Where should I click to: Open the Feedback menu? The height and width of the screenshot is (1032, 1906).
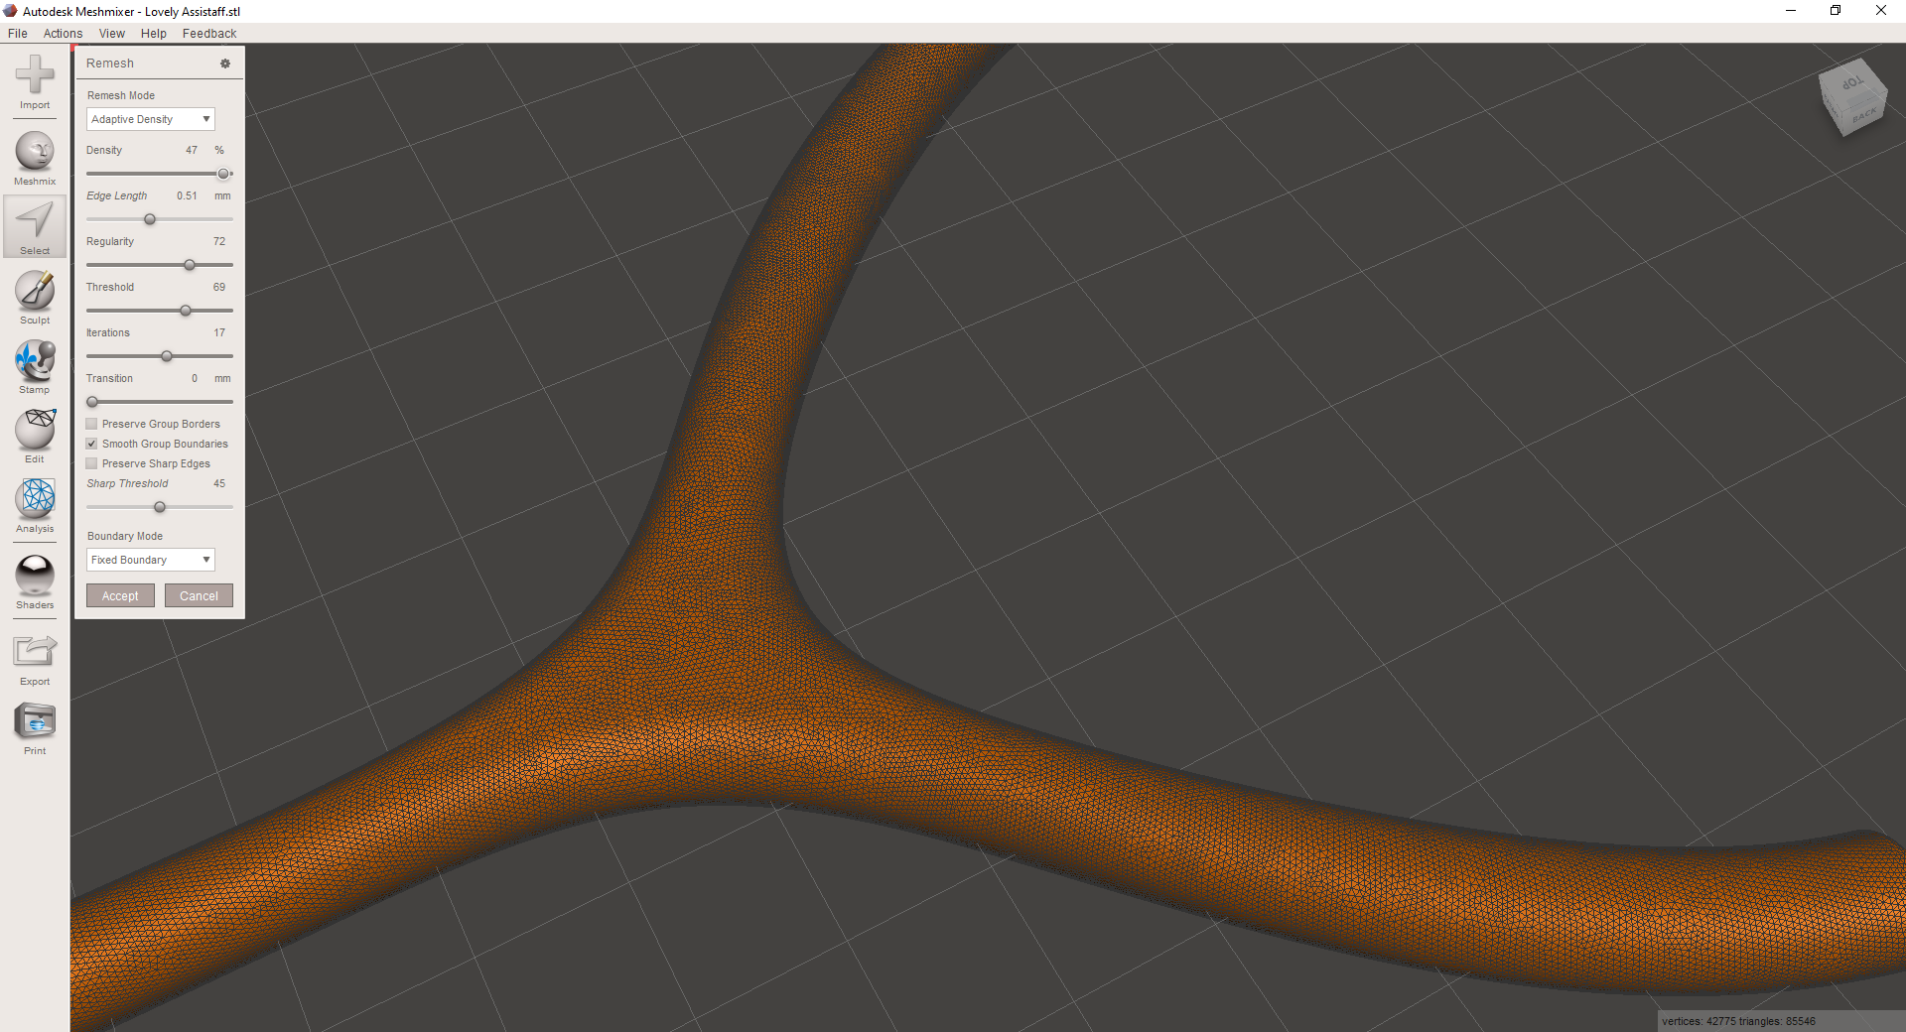209,33
